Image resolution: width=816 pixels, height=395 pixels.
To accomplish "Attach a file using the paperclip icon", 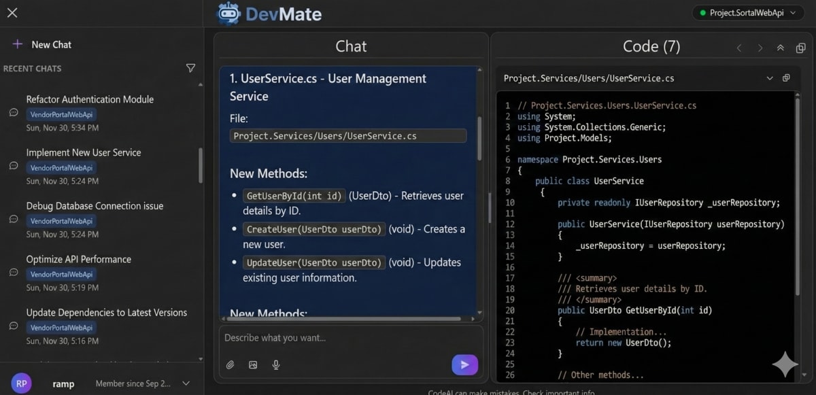I will (x=230, y=364).
